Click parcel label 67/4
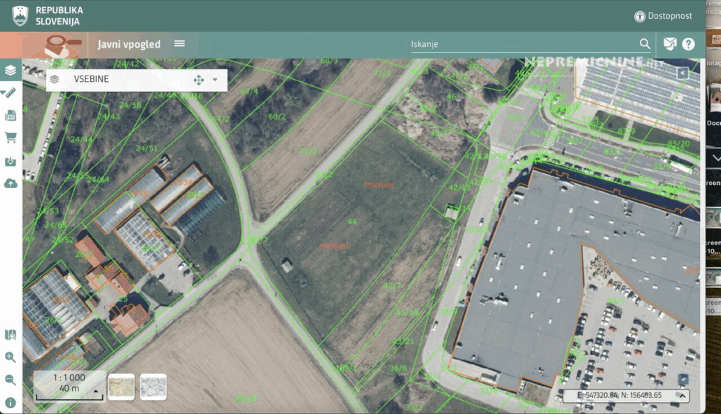721x414 pixels. 249,92
